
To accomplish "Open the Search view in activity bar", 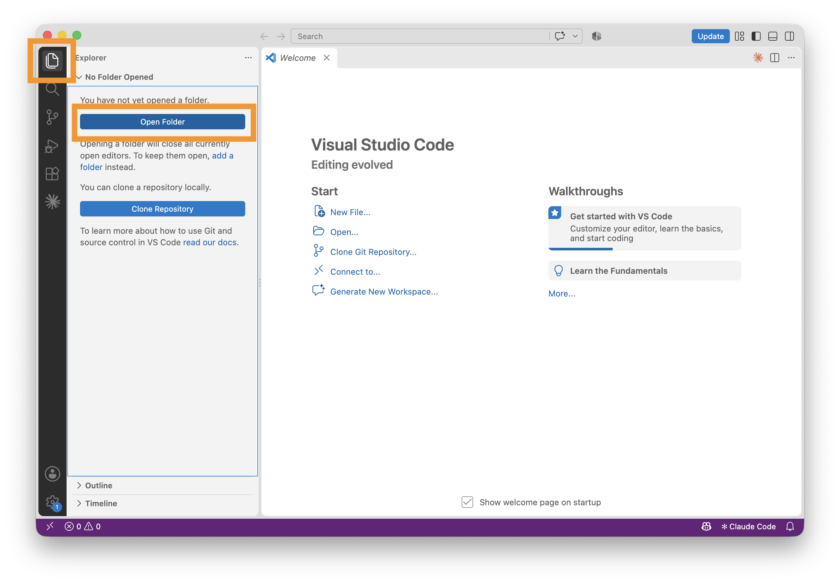I will pyautogui.click(x=52, y=89).
